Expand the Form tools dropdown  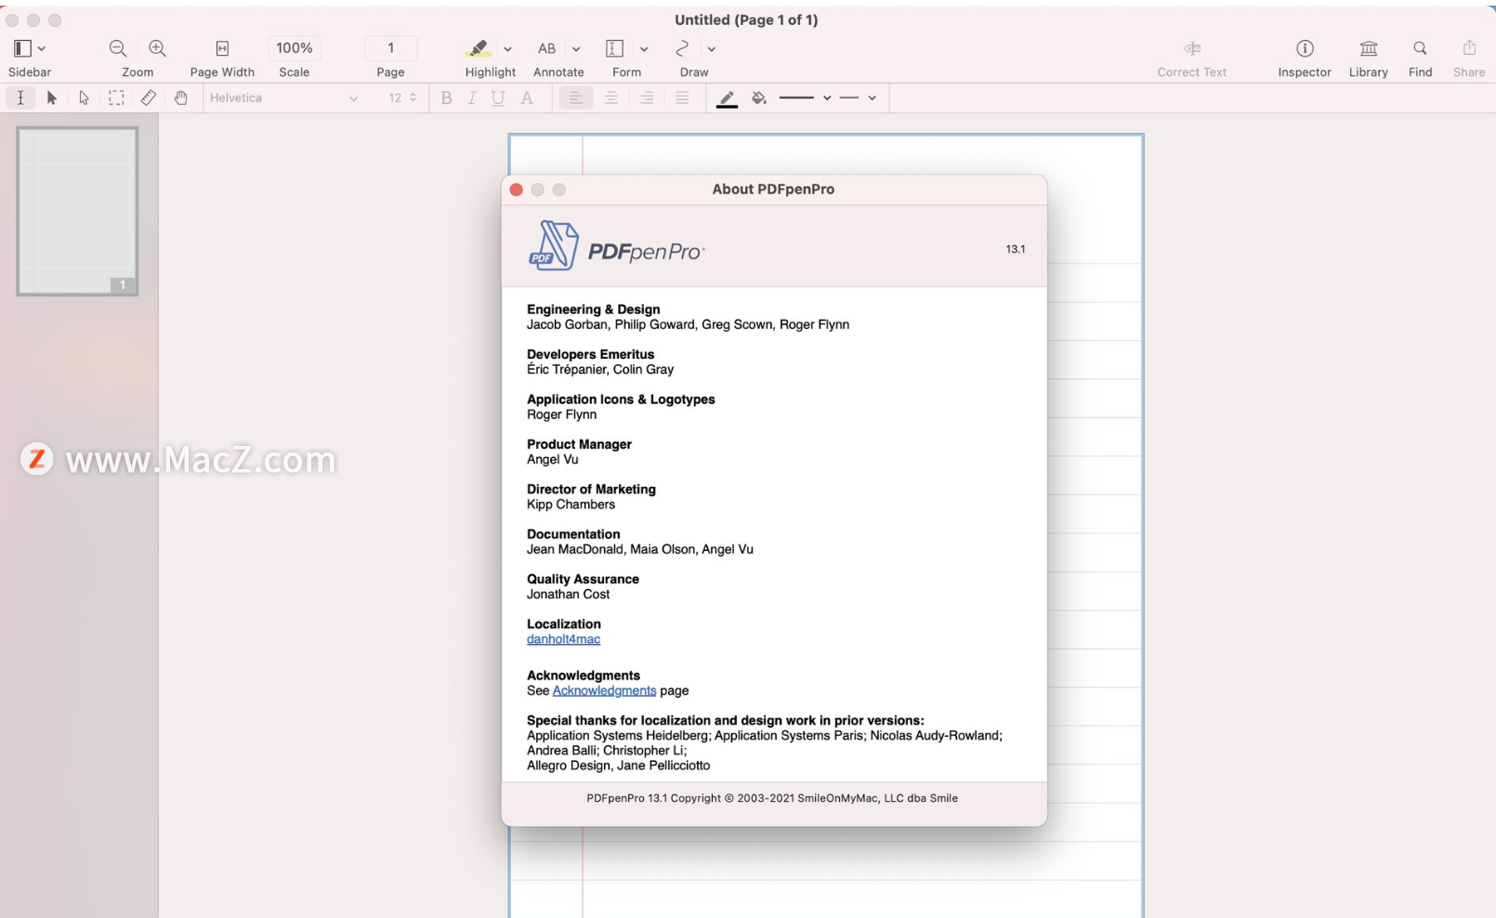click(644, 49)
